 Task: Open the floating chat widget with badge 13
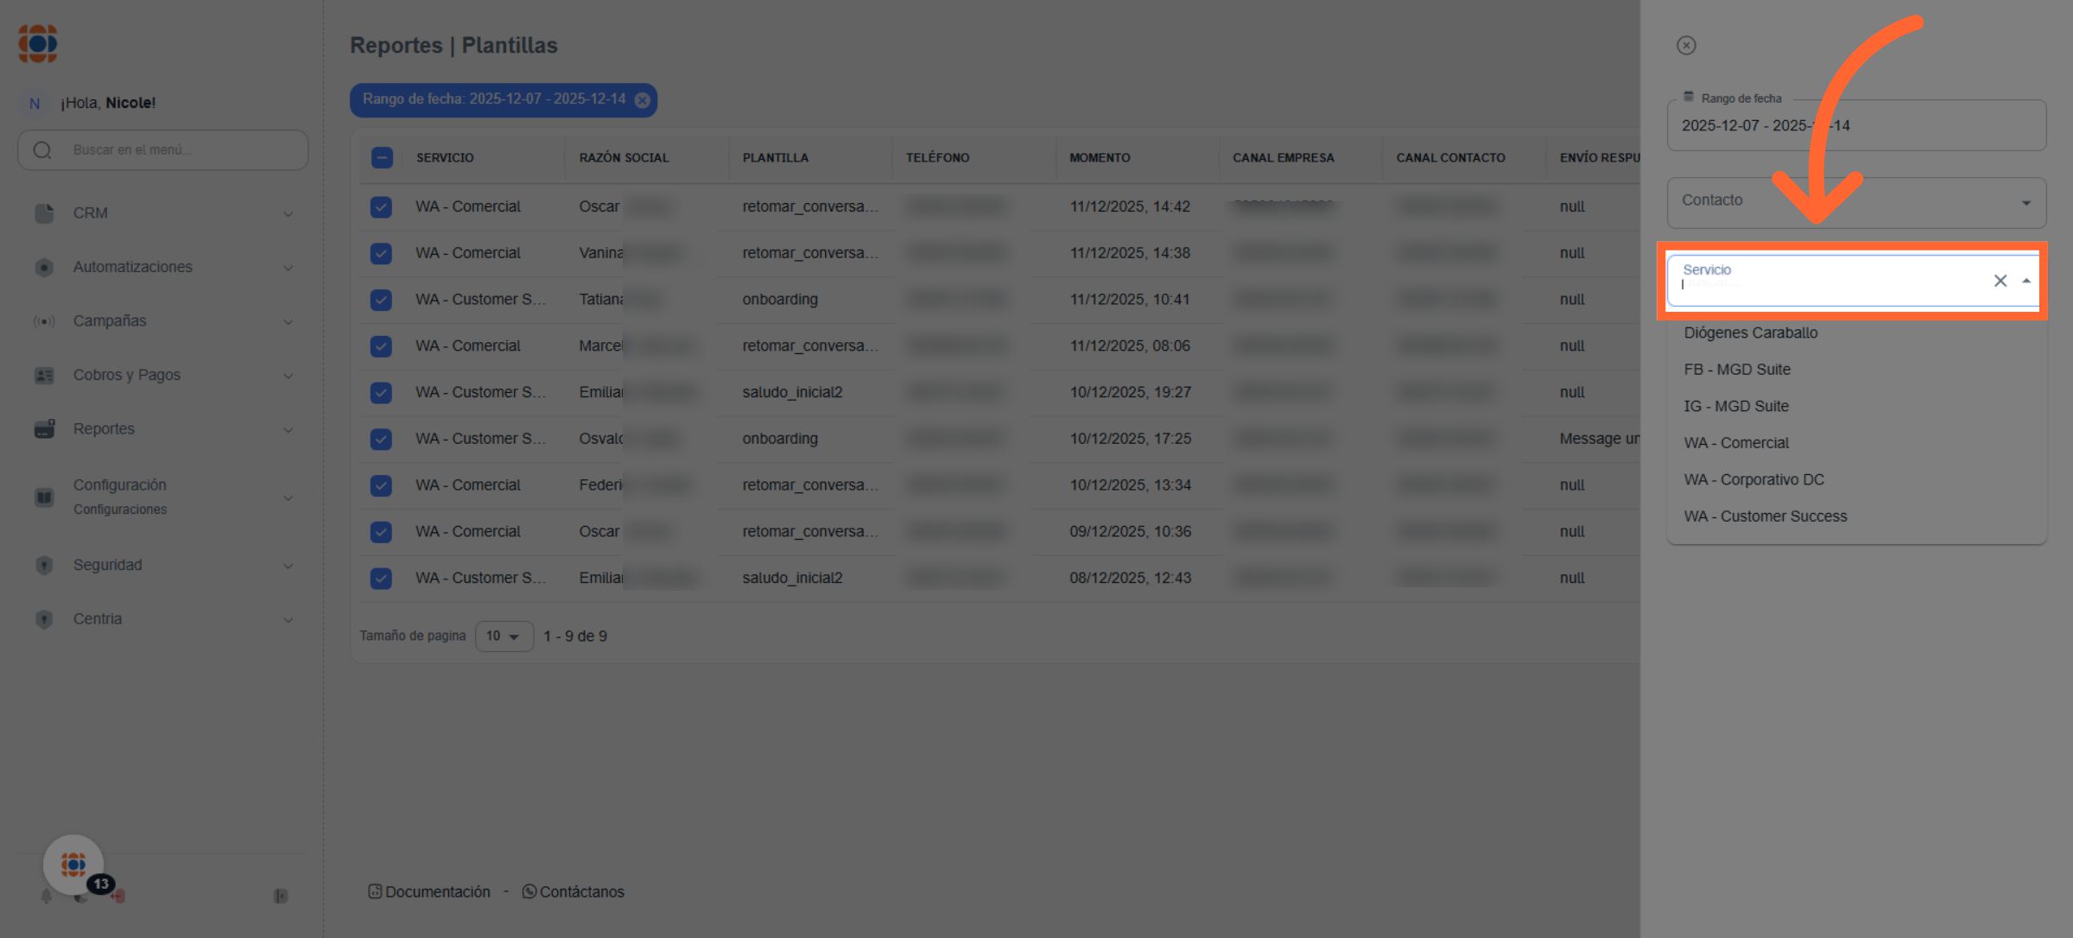(73, 864)
